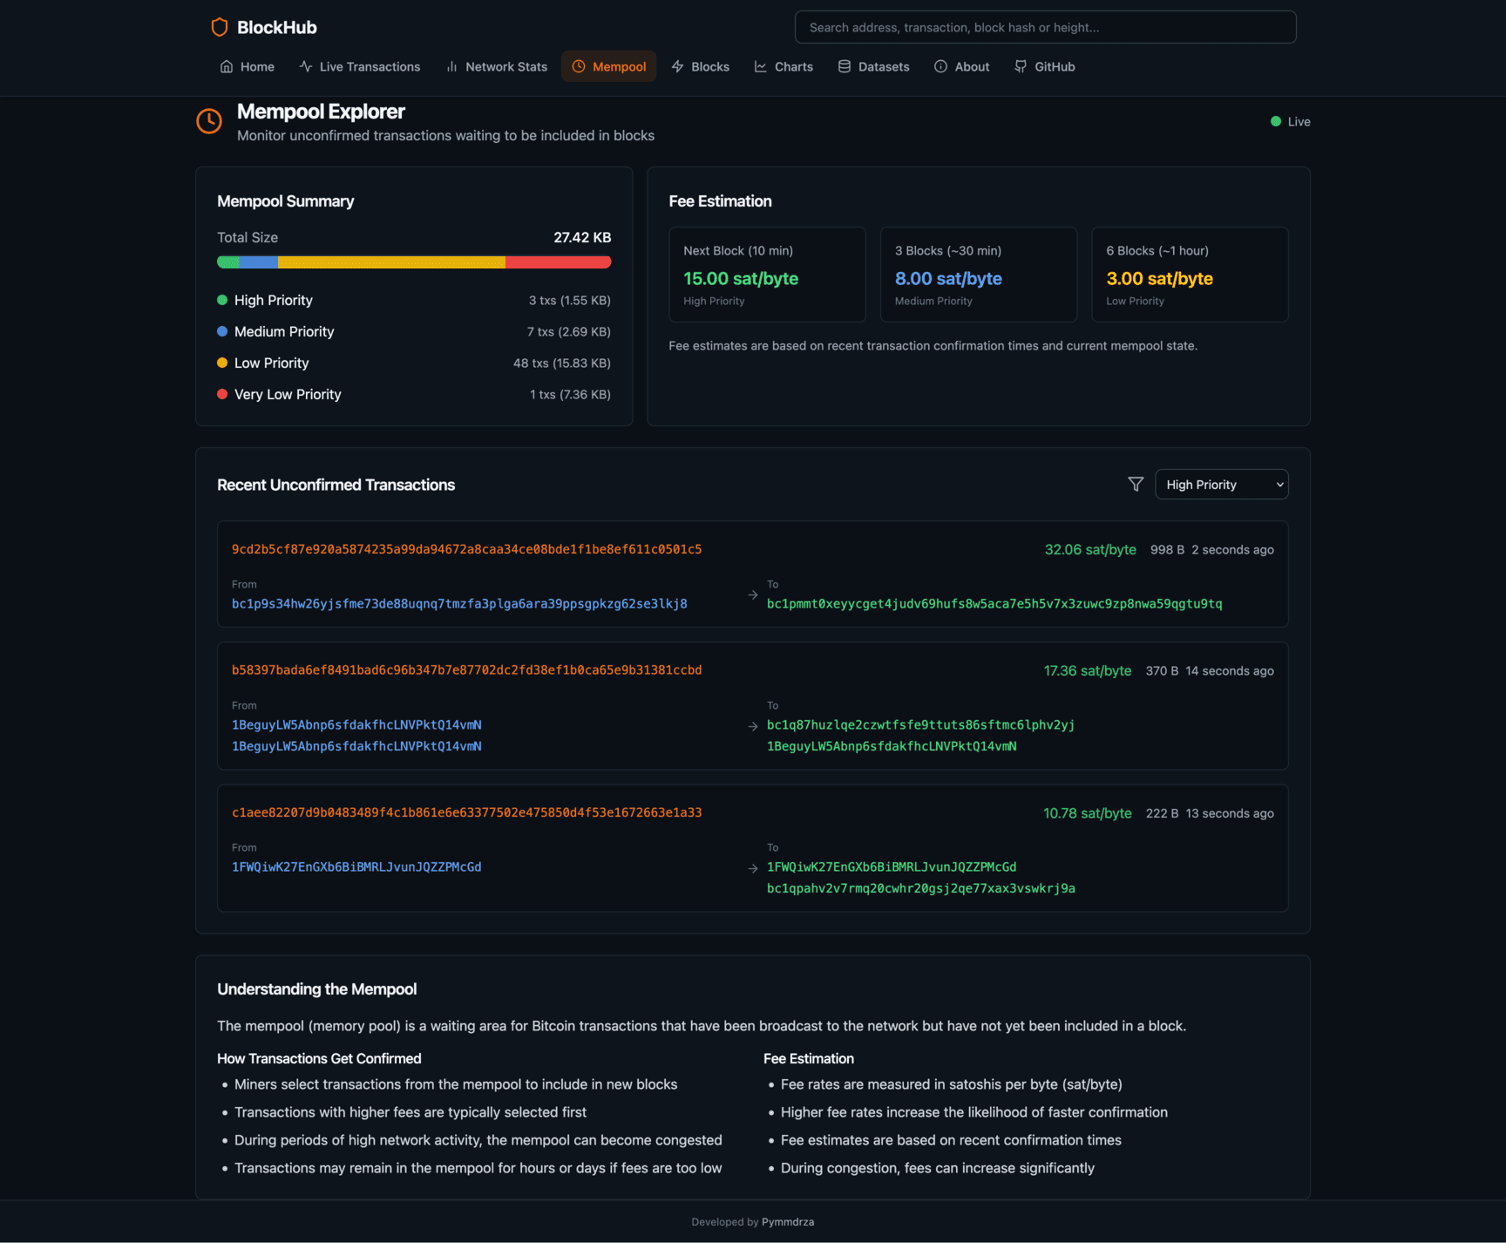Click the clock icon next to Mempool nav item
Image resolution: width=1506 pixels, height=1243 pixels.
[x=578, y=66]
